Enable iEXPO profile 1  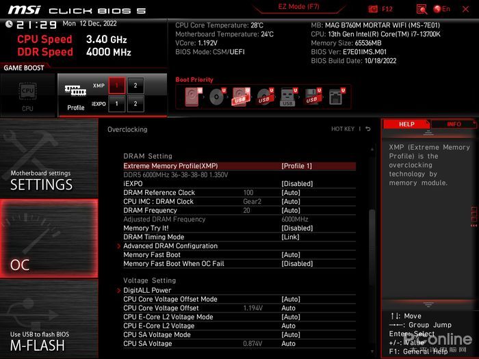tap(117, 104)
